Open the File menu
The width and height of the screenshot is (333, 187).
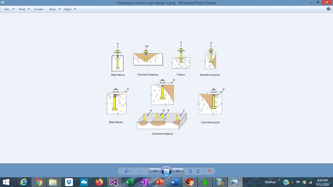point(7,9)
